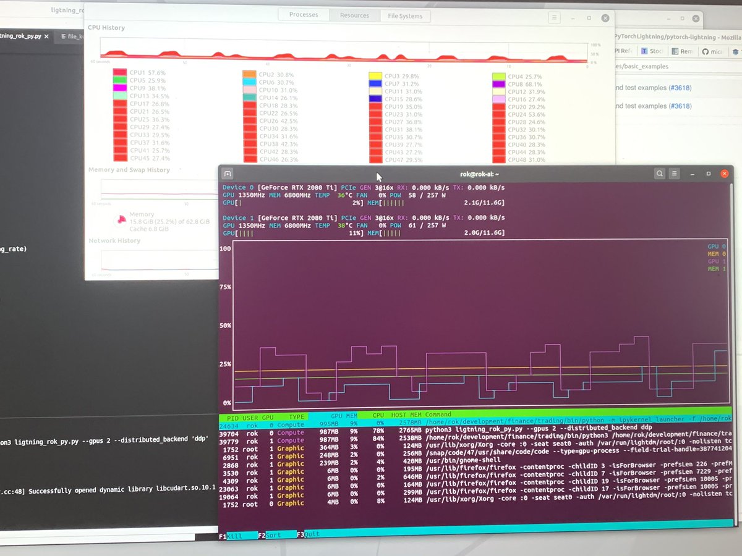
Task: Switch to Processes tab in System Monitor
Action: coord(304,15)
